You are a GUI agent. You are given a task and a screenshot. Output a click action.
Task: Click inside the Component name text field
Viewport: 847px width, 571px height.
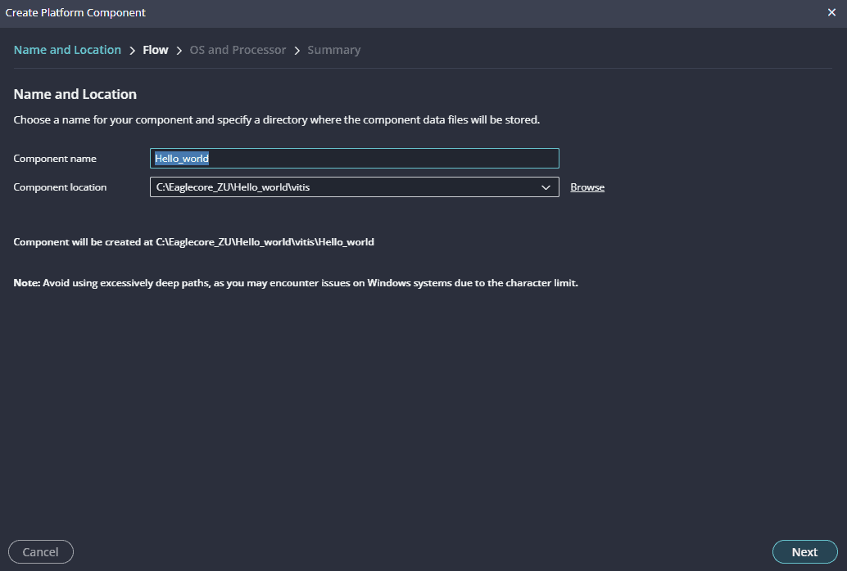354,159
